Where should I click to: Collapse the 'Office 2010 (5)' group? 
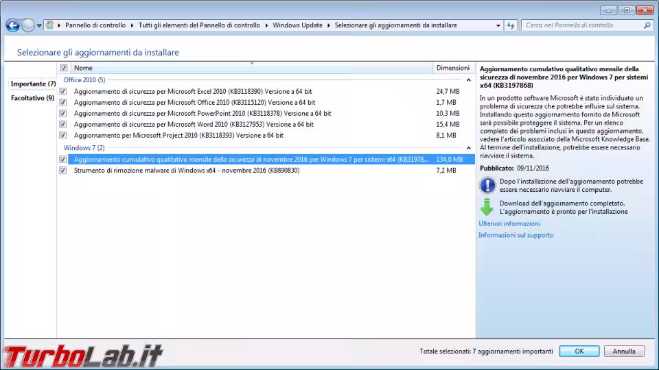(x=469, y=79)
